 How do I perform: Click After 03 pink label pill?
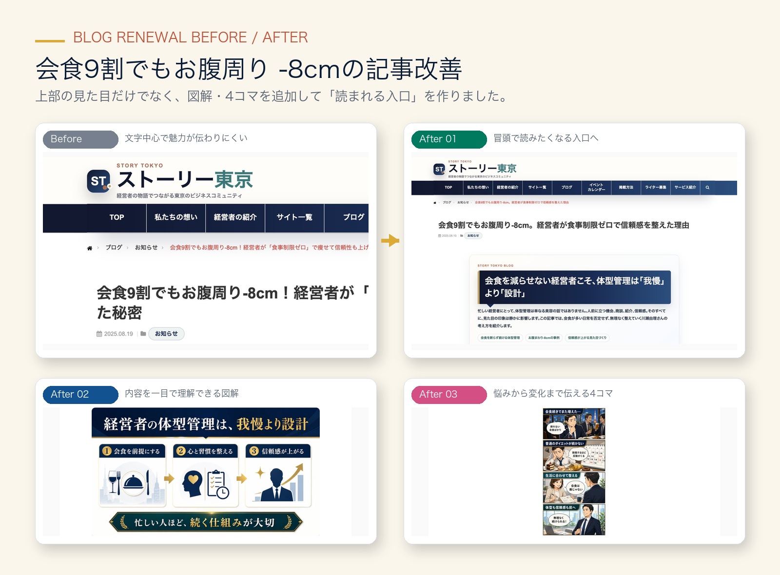coord(449,395)
